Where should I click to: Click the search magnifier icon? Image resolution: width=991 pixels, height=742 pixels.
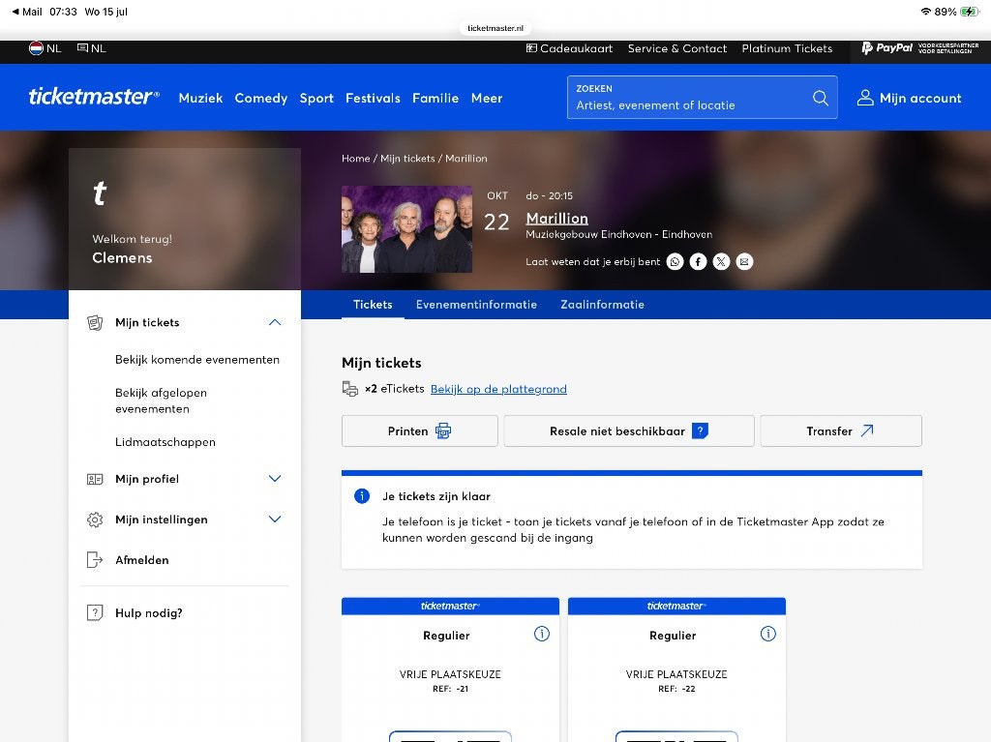pyautogui.click(x=821, y=98)
